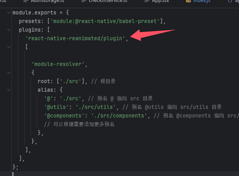Click the JS file icon on index.js tab
Screen dimensions: 239x176
(188, 1)
